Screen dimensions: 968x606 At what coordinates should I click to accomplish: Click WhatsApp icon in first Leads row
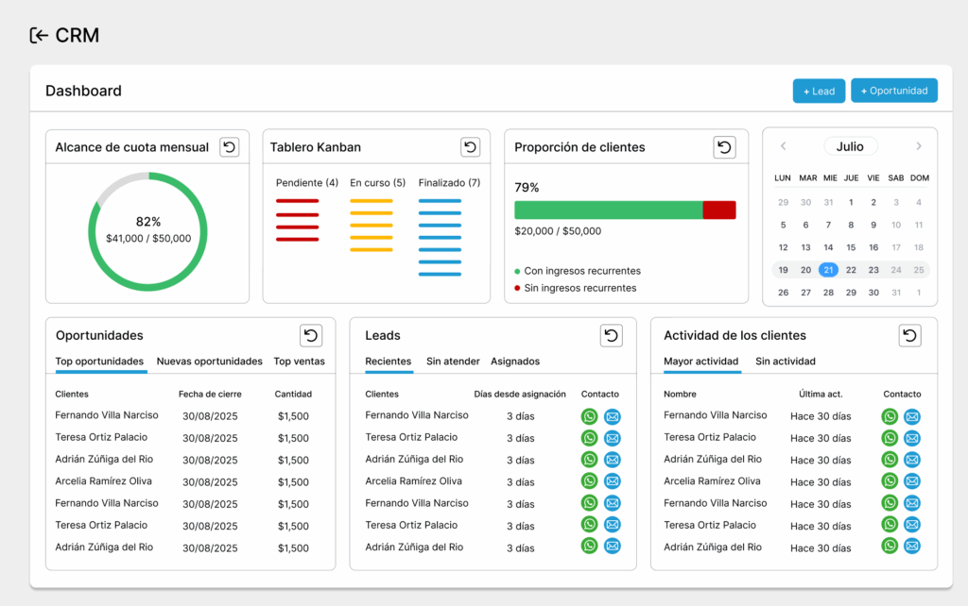(589, 416)
